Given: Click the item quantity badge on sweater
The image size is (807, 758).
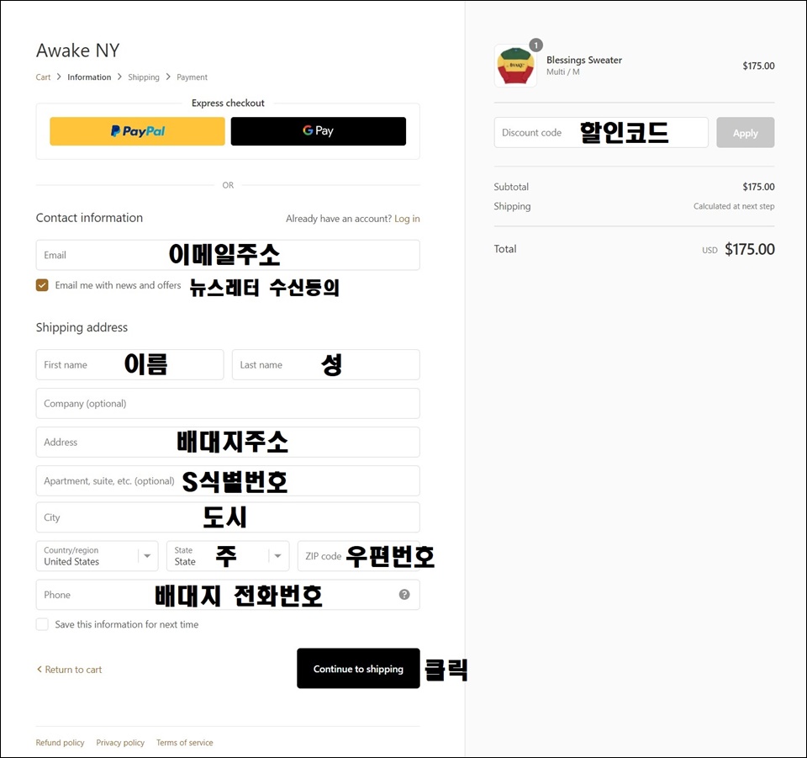Looking at the screenshot, I should [535, 45].
